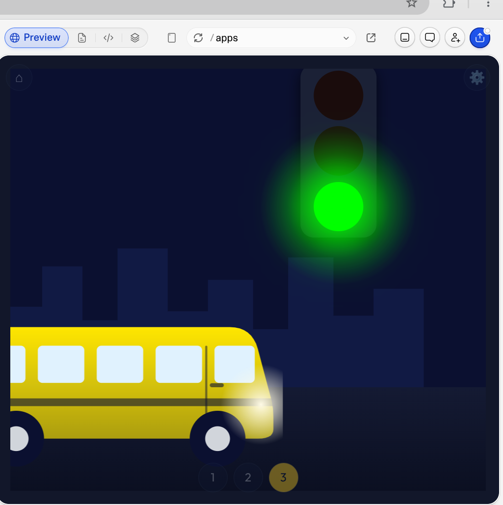
Task: Bookmark page with the star icon
Action: pyautogui.click(x=412, y=3)
